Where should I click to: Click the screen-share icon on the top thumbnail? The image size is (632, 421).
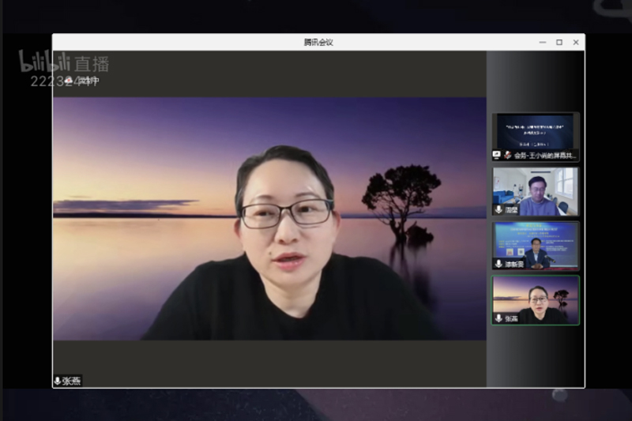point(497,156)
